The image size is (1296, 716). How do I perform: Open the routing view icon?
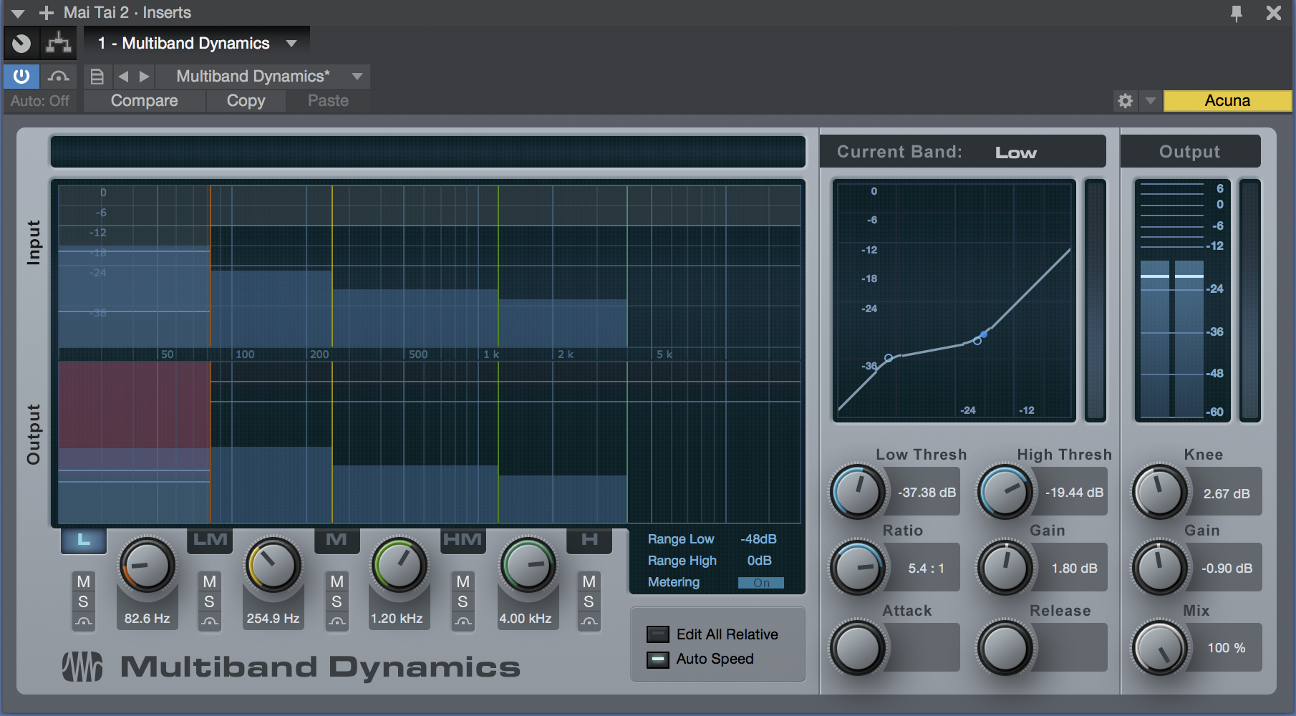click(59, 43)
